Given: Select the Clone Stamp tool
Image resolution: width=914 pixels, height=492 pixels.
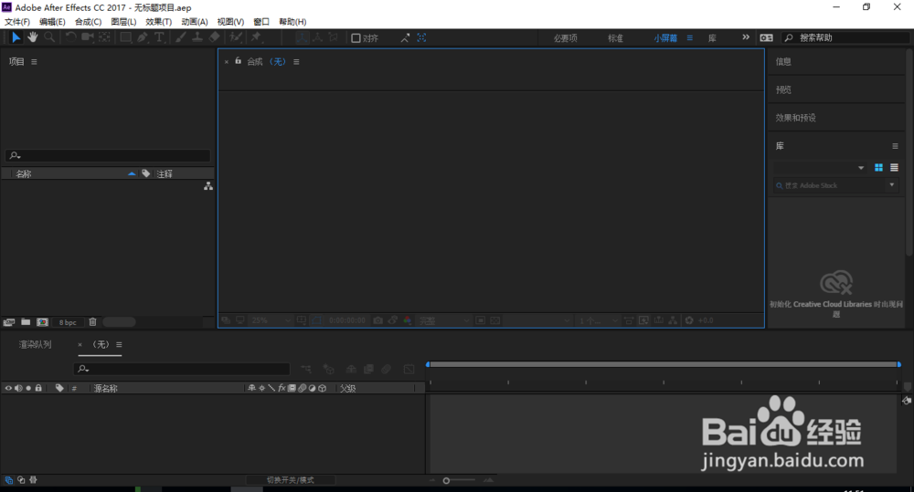Looking at the screenshot, I should click(x=197, y=37).
